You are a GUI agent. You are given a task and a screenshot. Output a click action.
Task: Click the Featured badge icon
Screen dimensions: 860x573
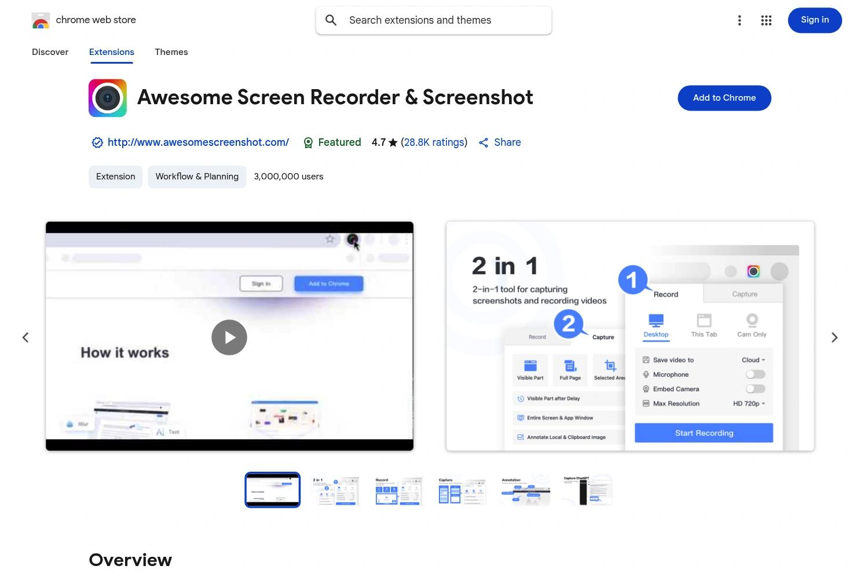click(x=308, y=142)
